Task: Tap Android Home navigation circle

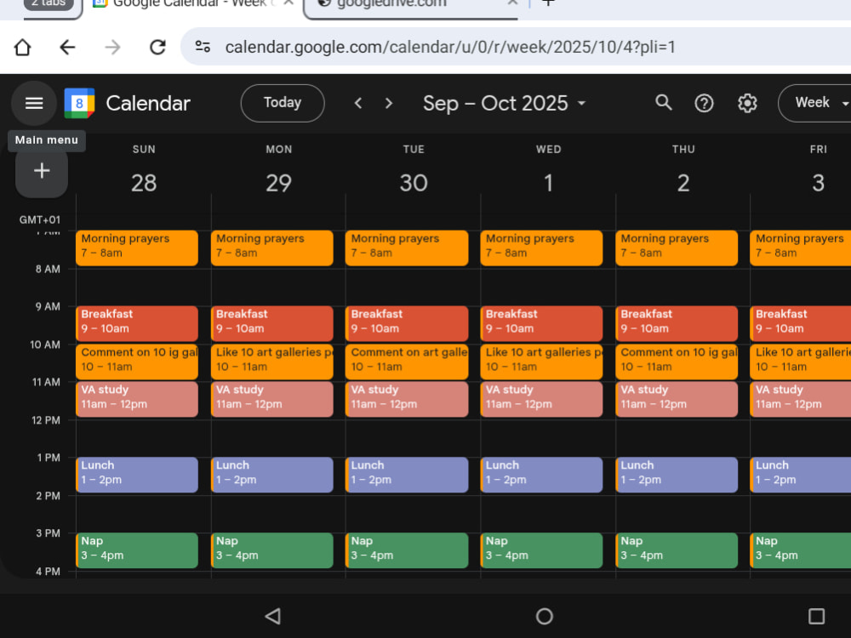Action: click(x=545, y=616)
